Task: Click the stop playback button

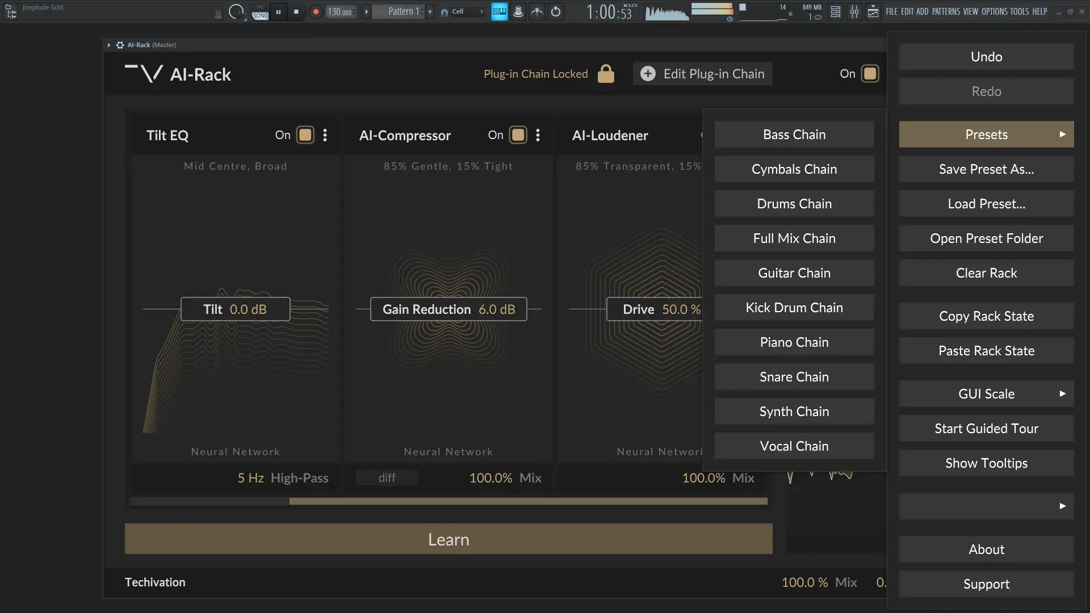Action: [x=296, y=11]
